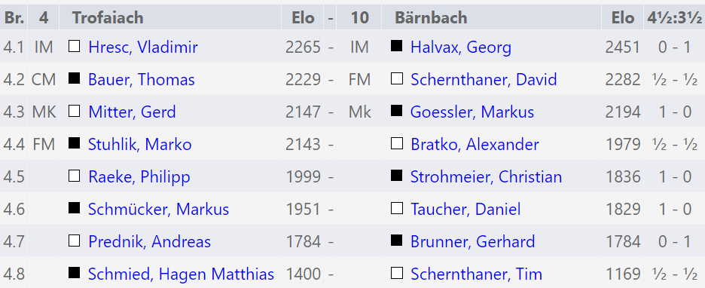This screenshot has width=705, height=288.
Task: Click Bauer, Thomas name link
Action: coord(141,80)
